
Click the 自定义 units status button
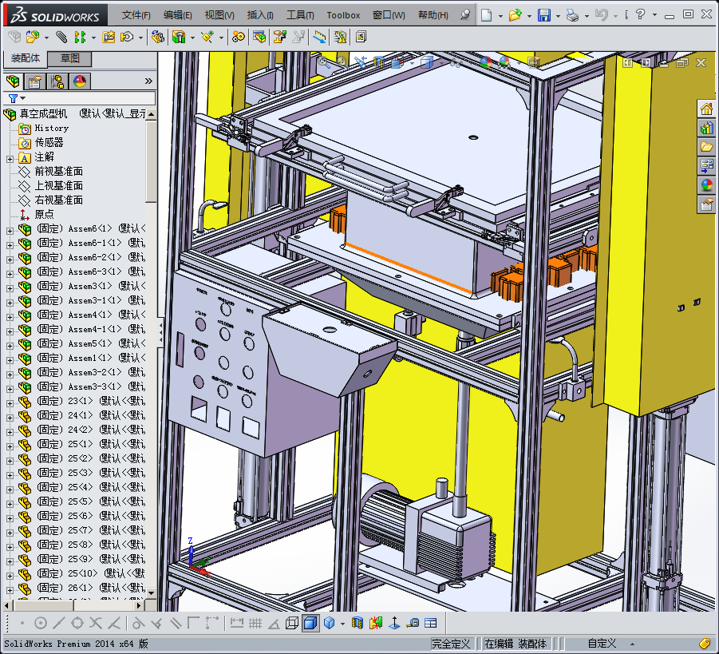pos(602,644)
